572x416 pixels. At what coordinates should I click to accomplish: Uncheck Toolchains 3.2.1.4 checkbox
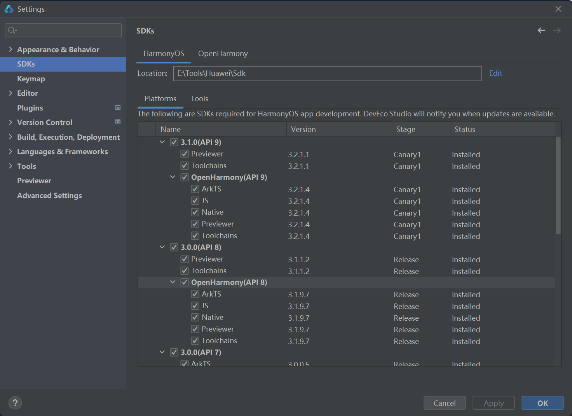(195, 236)
